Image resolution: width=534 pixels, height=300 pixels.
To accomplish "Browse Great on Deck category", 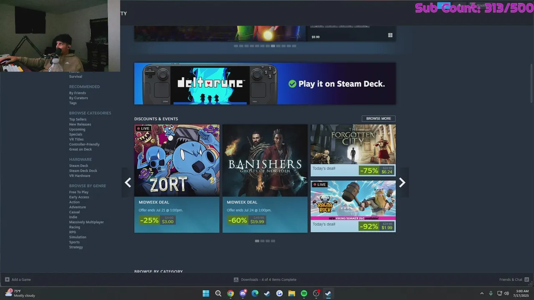I will (x=81, y=150).
